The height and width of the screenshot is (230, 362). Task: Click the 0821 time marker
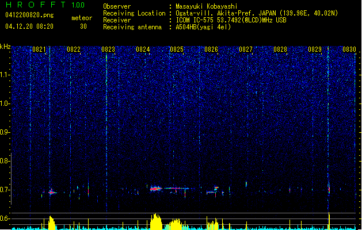pos(39,49)
